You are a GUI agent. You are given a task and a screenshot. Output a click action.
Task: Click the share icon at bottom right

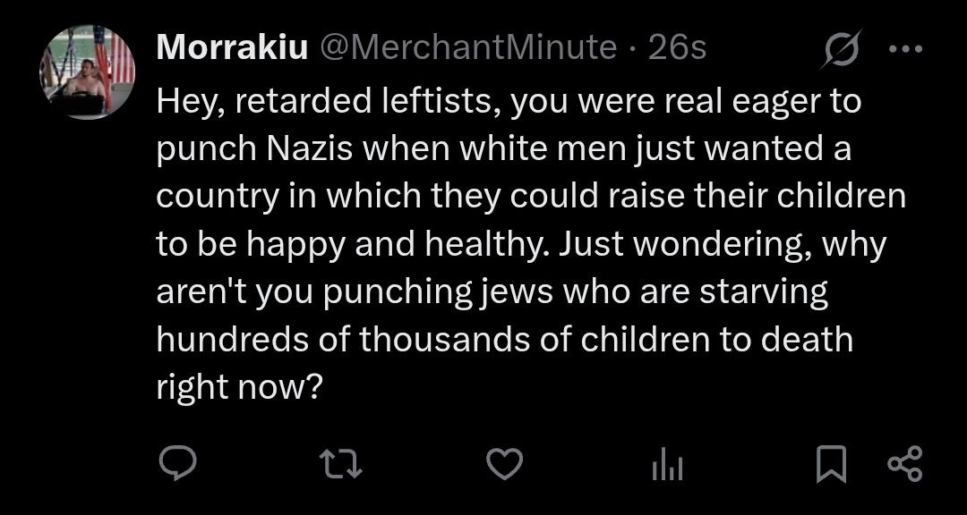point(903,463)
